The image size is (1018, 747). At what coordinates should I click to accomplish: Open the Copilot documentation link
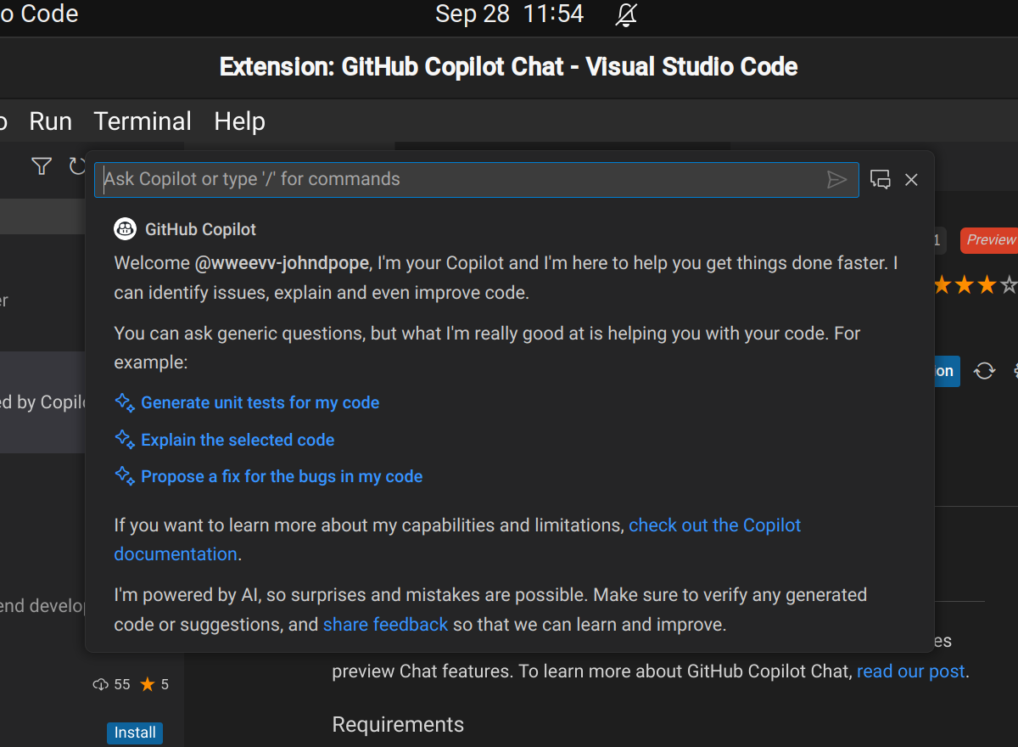coord(714,525)
